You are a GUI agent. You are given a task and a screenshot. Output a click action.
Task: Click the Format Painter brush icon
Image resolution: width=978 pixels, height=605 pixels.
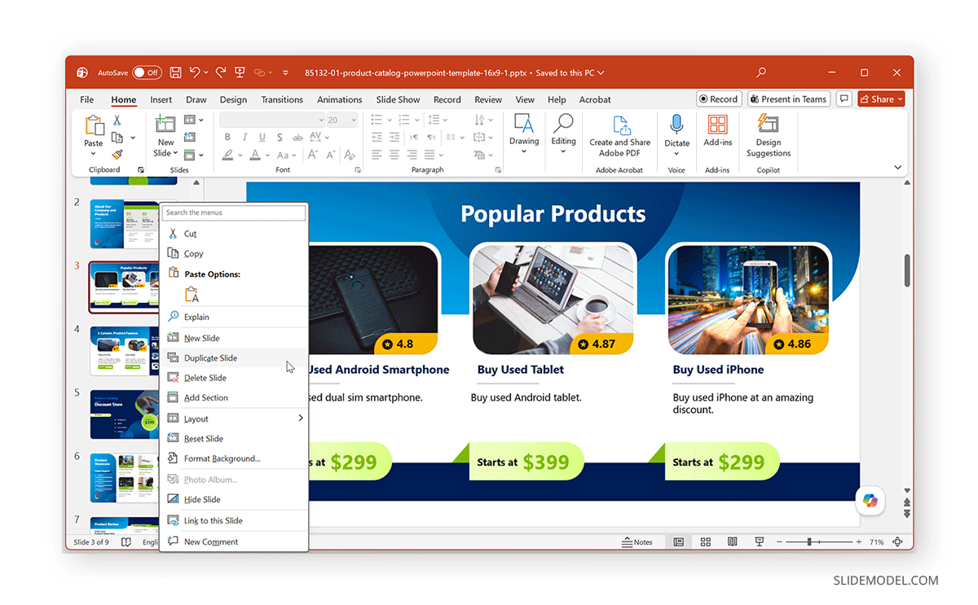click(x=117, y=154)
